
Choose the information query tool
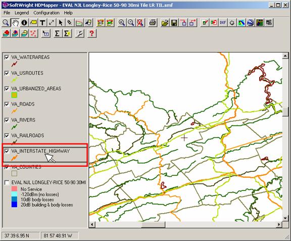[x=24, y=23]
